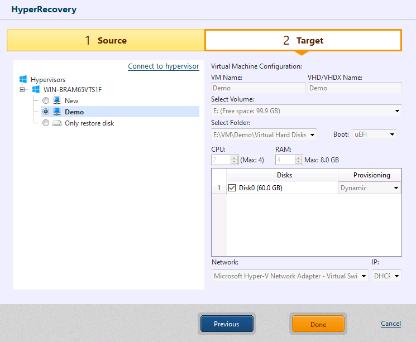
Task: Toggle the Disk0 (60.0 GB) checkbox
Action: (232, 188)
